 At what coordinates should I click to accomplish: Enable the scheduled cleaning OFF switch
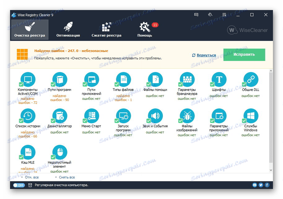coord(19,185)
